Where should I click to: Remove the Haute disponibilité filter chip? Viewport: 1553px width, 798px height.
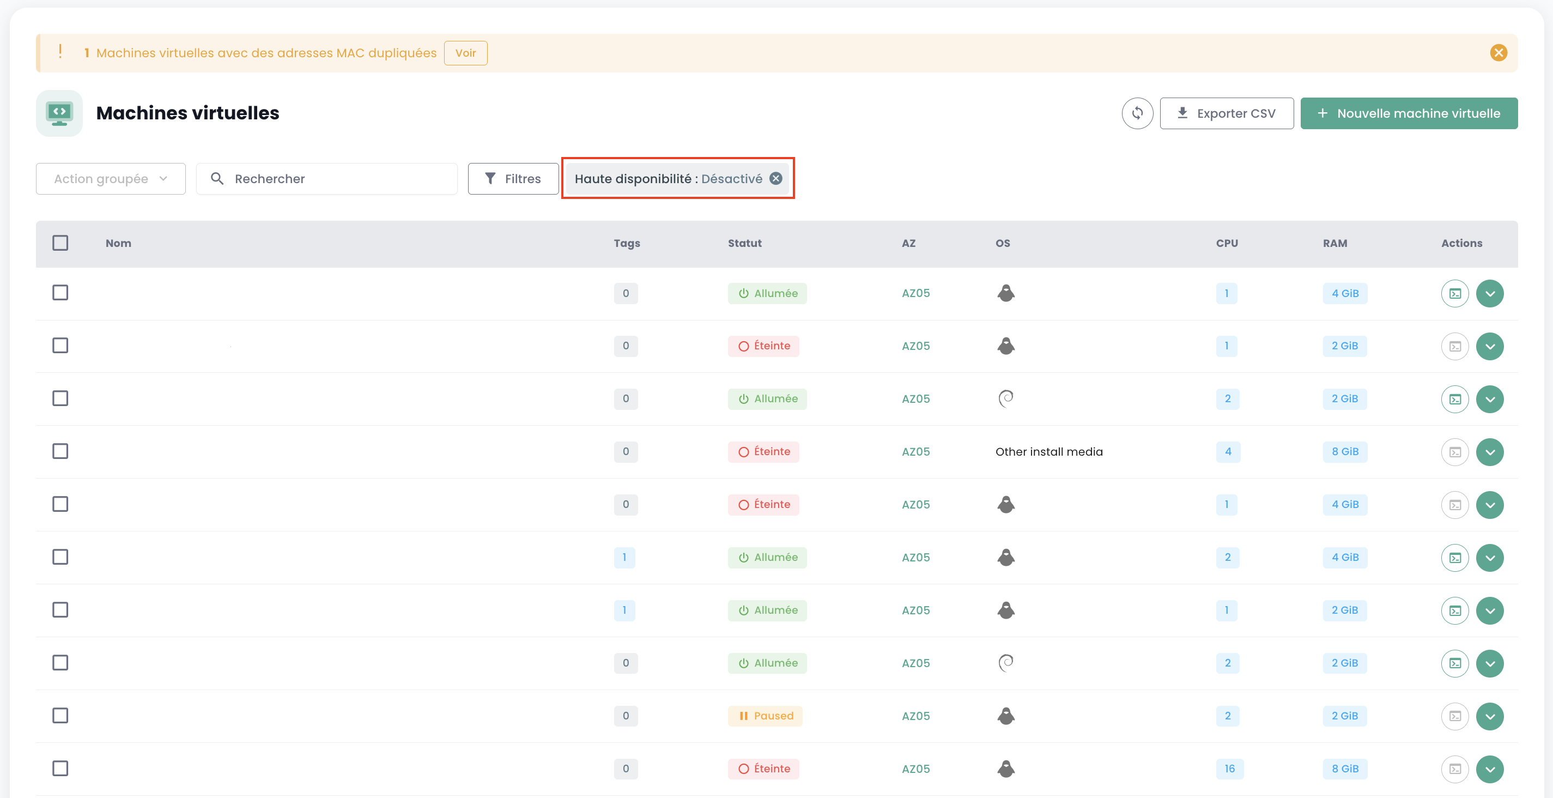point(776,179)
